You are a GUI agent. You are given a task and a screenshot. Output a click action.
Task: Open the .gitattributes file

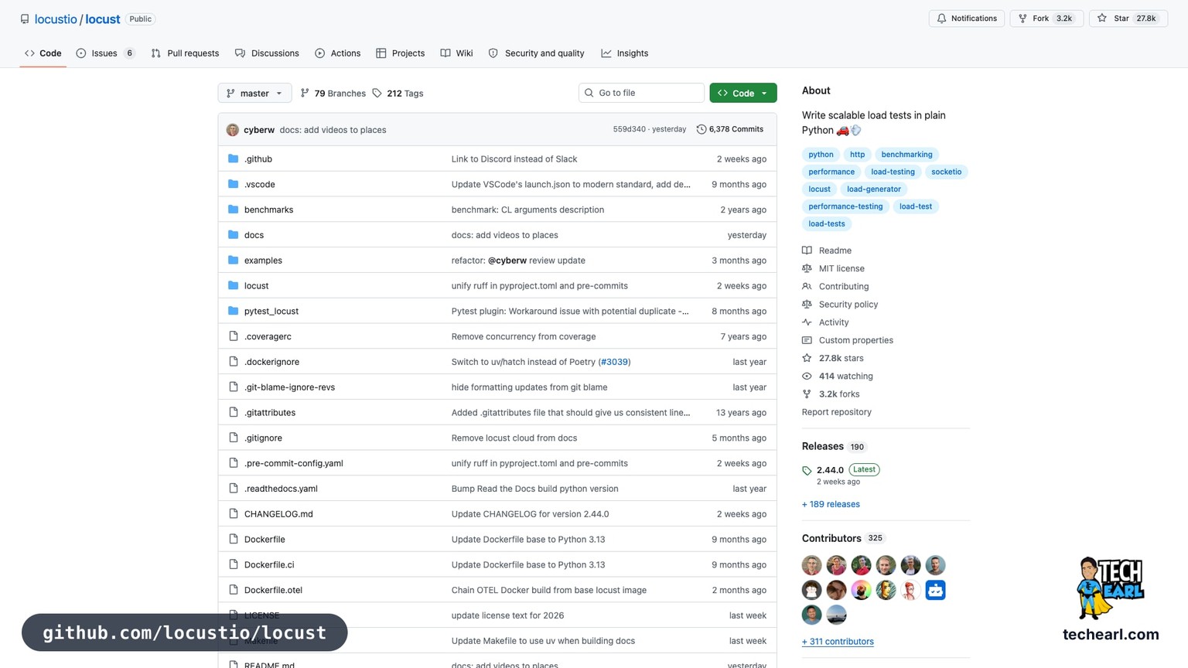(270, 413)
